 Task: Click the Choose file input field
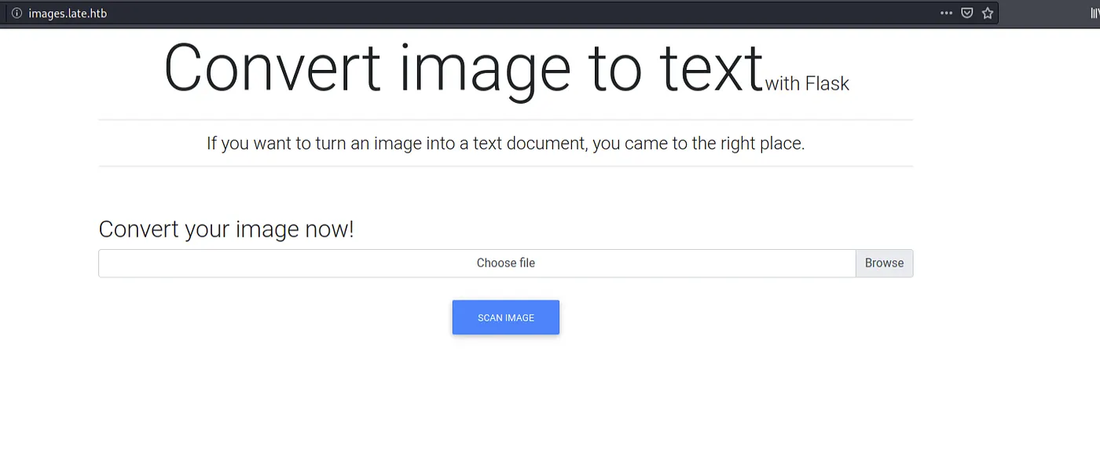pyautogui.click(x=476, y=263)
